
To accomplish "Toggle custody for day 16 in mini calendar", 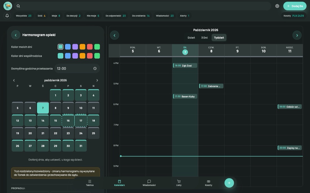I will pos(68,121).
